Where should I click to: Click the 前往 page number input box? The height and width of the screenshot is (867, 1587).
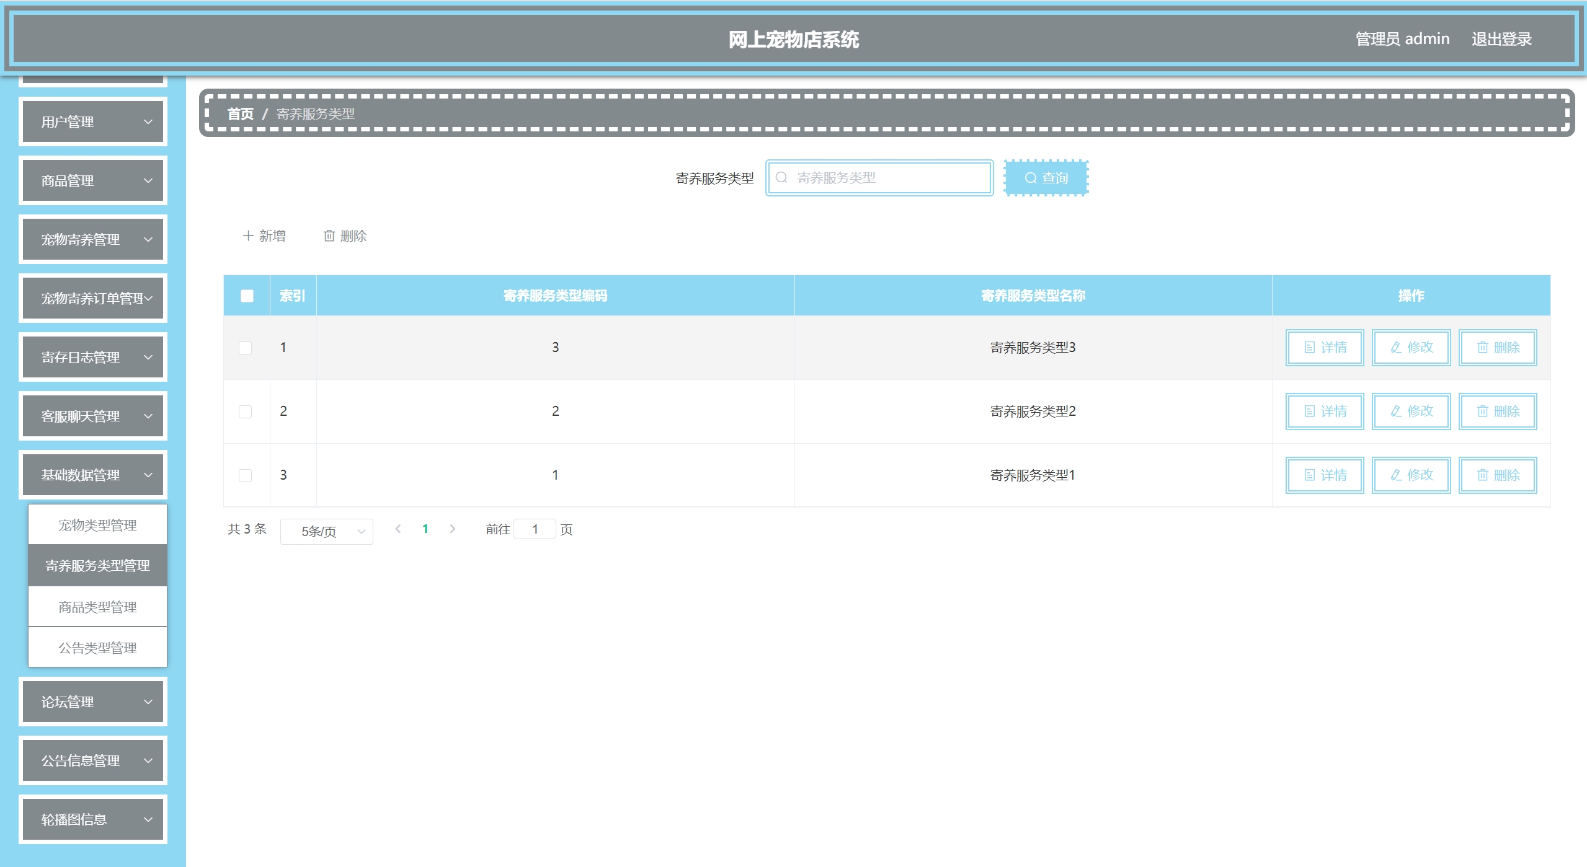pyautogui.click(x=535, y=529)
